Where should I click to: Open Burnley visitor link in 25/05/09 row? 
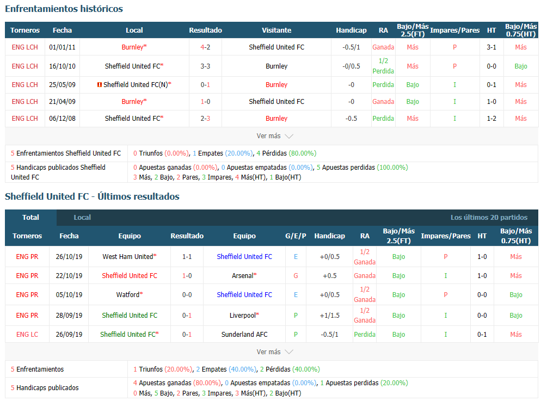point(276,85)
